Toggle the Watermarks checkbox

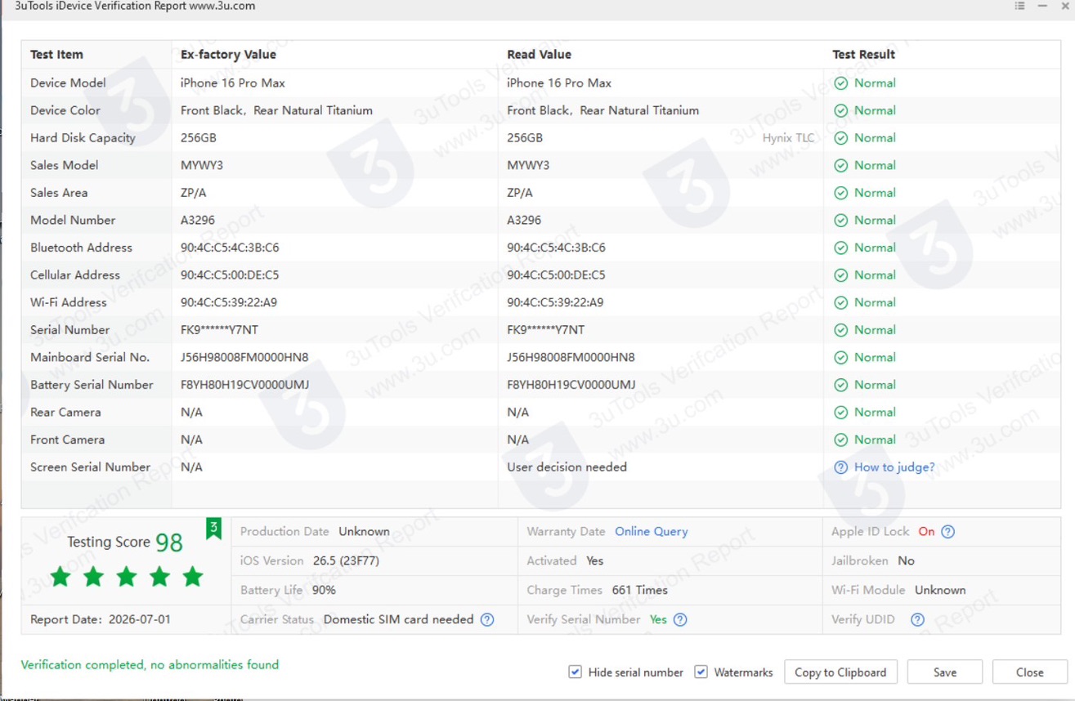[701, 672]
